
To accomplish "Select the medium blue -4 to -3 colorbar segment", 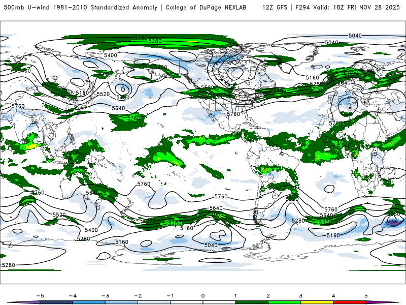I will point(89,302).
